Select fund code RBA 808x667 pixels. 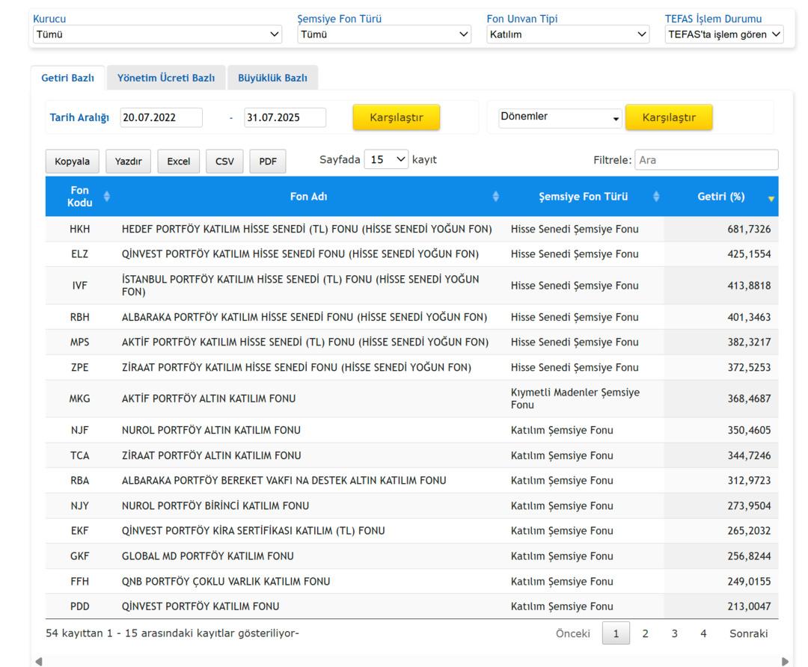(x=80, y=481)
